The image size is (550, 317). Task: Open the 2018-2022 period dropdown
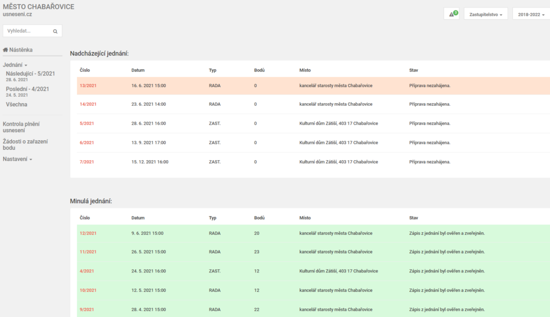click(x=531, y=15)
